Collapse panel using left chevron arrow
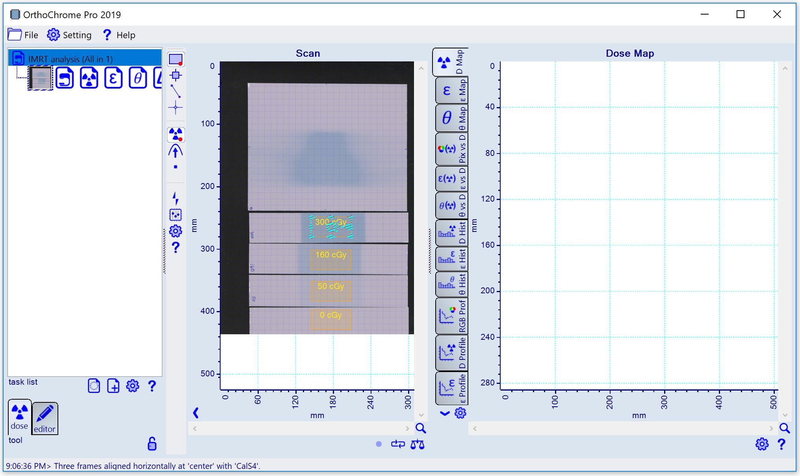The height and width of the screenshot is (476, 800). point(196,413)
